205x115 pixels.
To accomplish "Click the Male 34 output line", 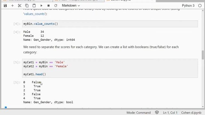I will 34,32.
